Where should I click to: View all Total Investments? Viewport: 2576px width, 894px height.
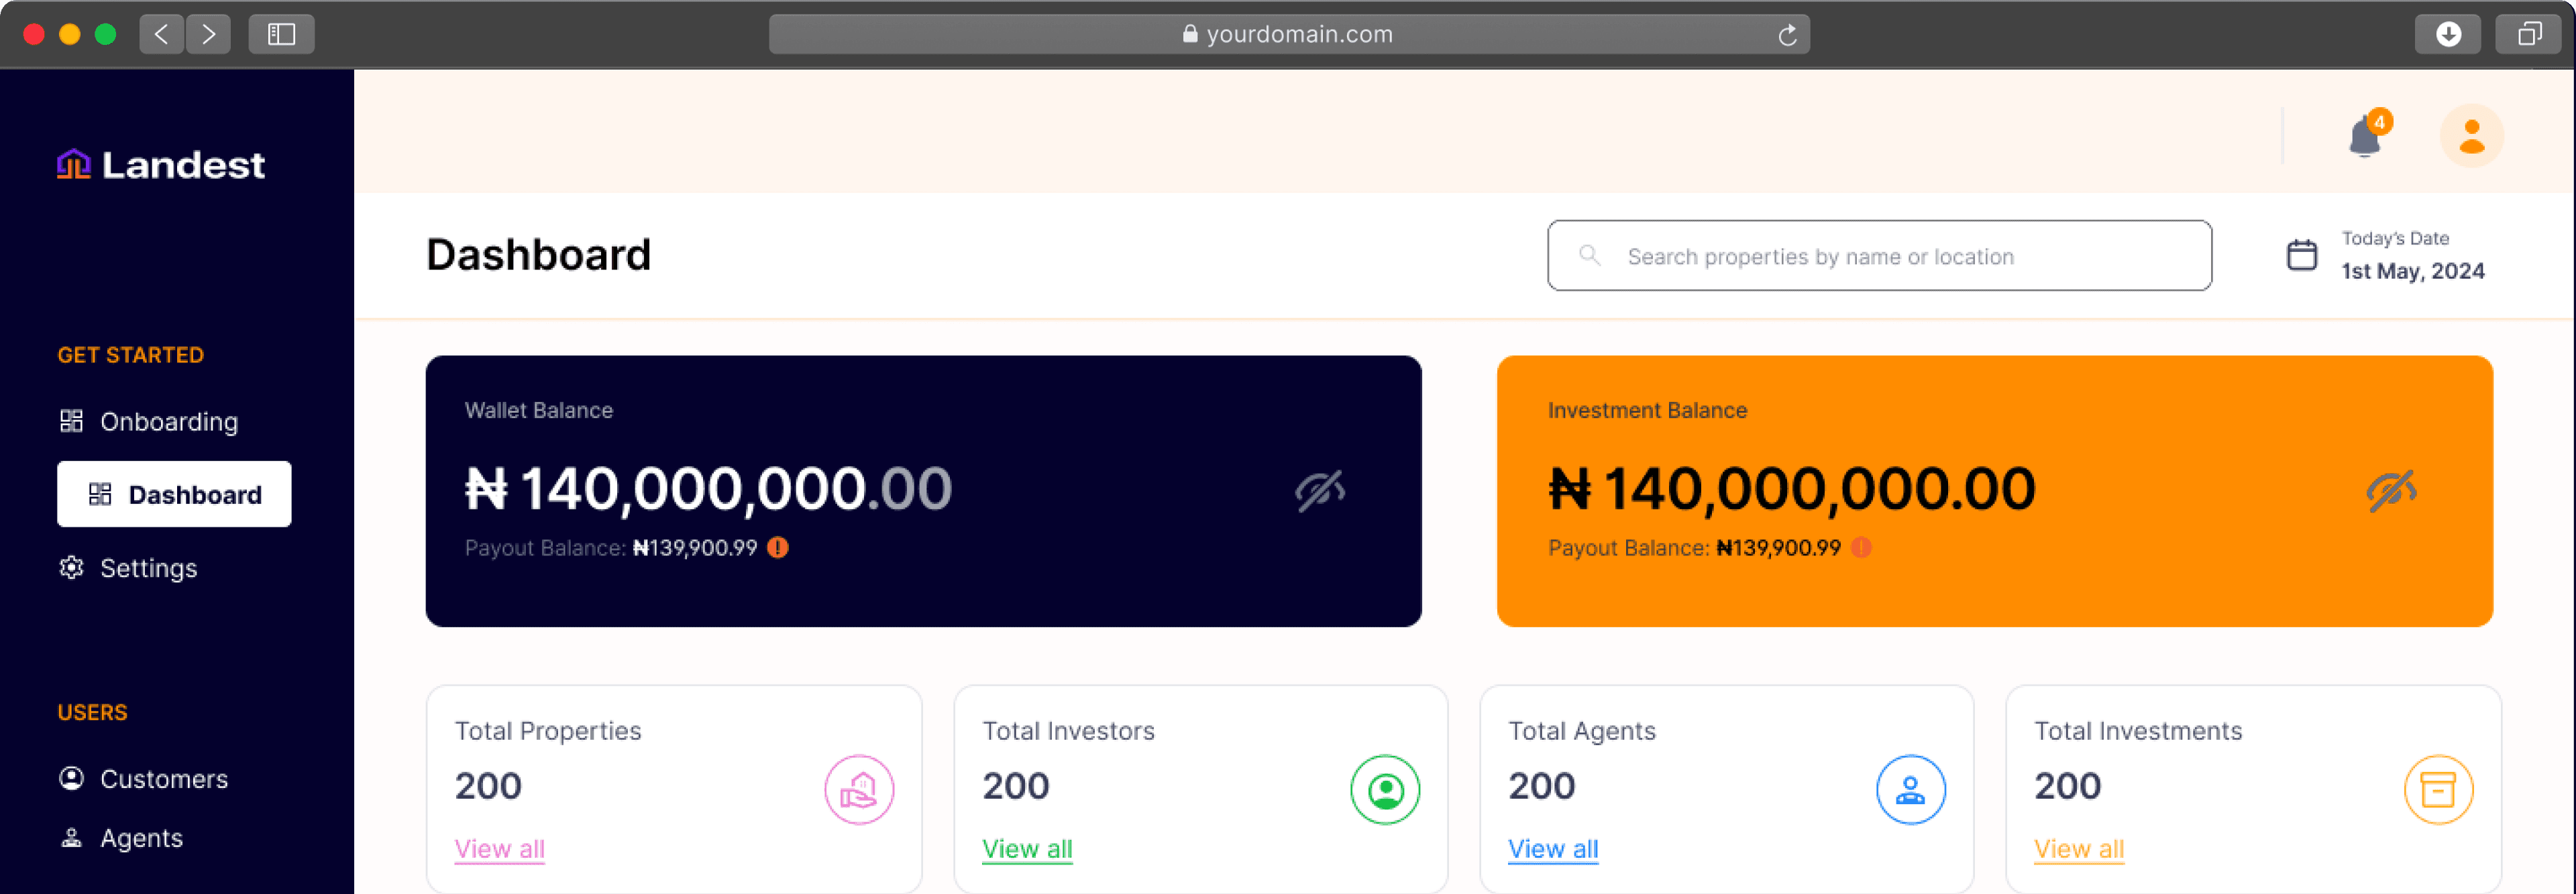pyautogui.click(x=2078, y=849)
